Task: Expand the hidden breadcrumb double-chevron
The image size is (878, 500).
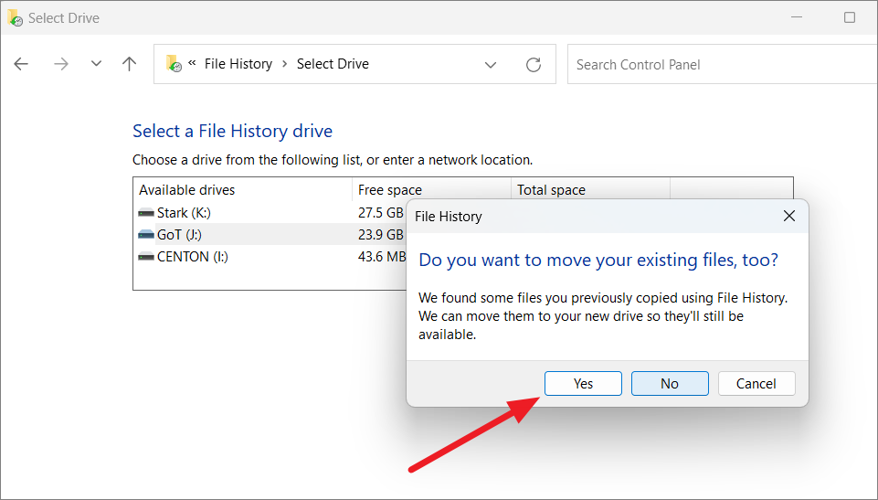Action: [x=192, y=63]
